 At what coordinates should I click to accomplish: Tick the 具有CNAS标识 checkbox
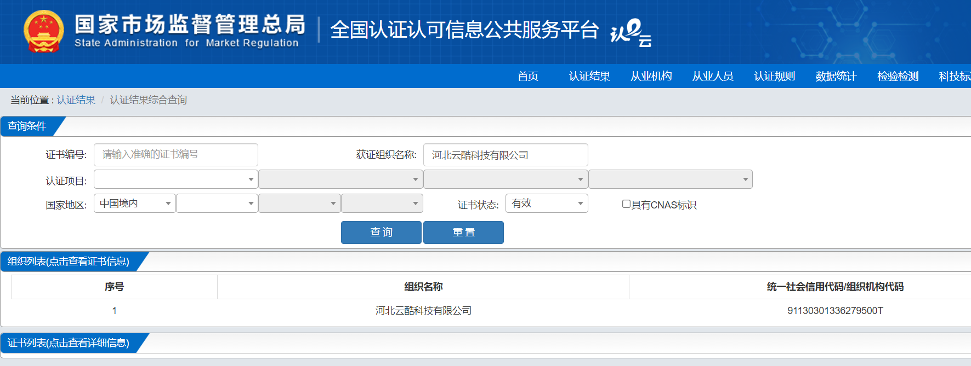click(626, 204)
